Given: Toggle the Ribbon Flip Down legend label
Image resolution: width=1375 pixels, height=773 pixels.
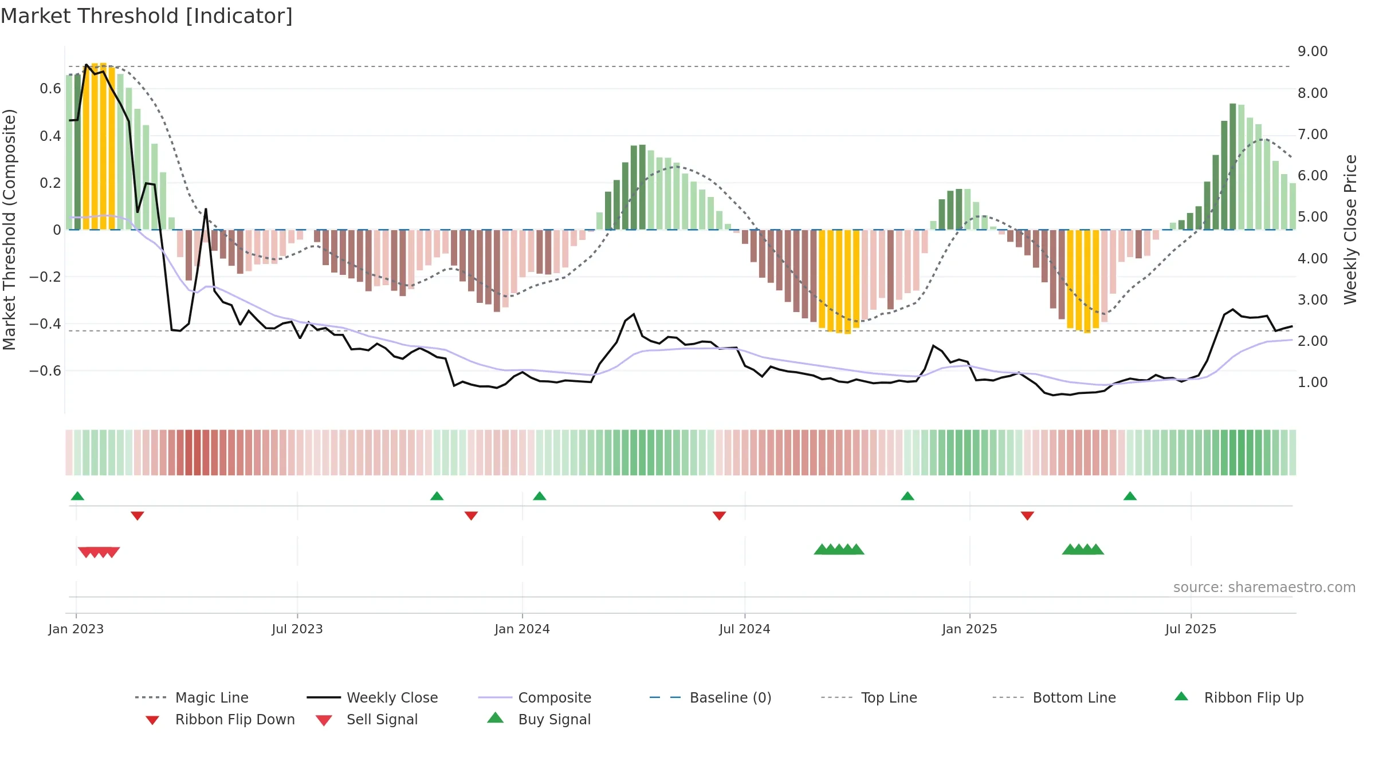Looking at the screenshot, I should [x=235, y=719].
